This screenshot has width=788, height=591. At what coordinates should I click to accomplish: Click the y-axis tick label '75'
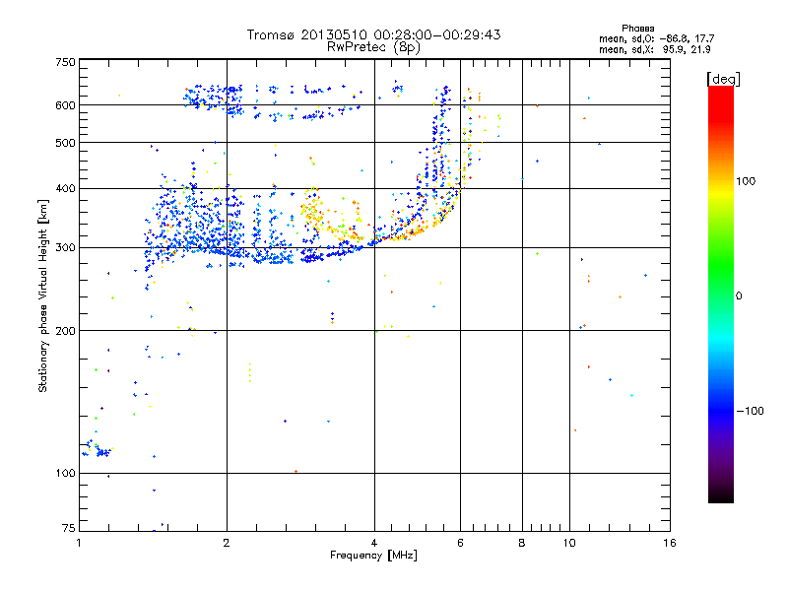click(x=69, y=528)
